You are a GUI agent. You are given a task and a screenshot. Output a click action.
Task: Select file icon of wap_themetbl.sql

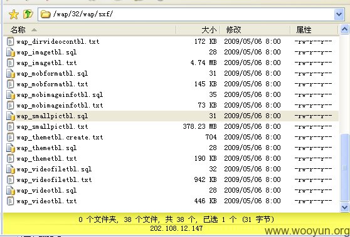[10, 148]
